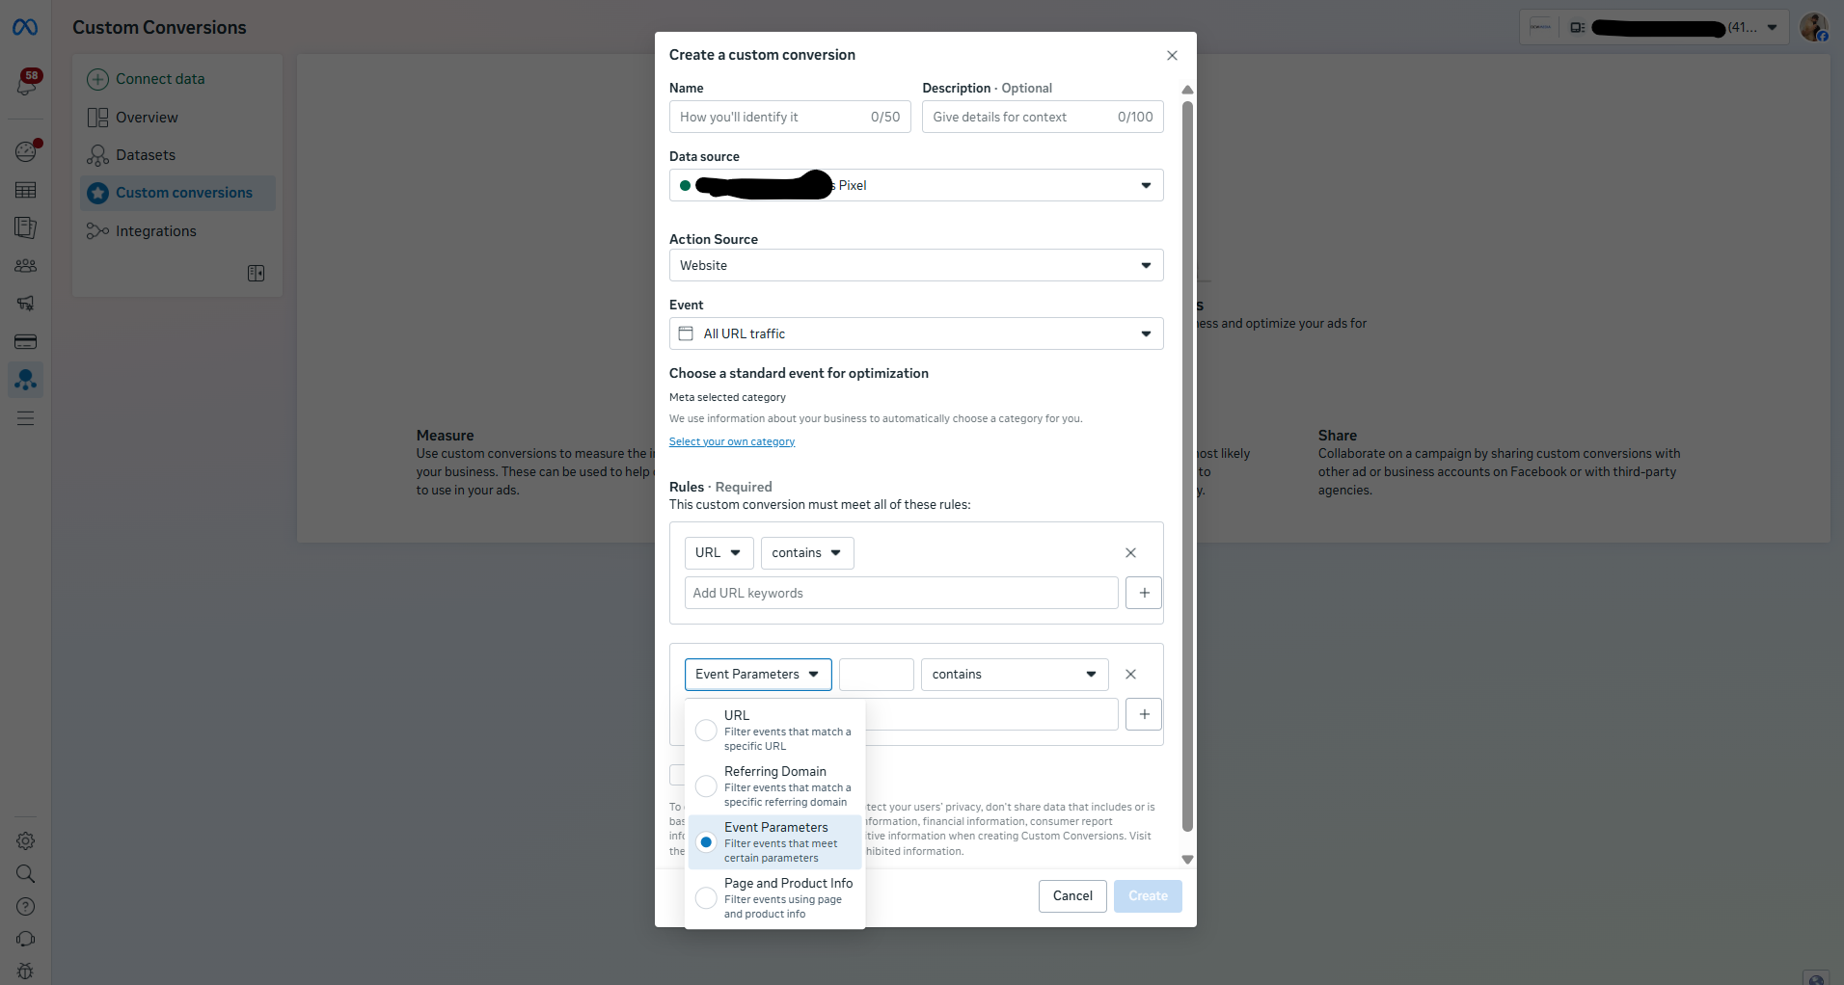Select the Event Parameters radio option

coord(706,842)
